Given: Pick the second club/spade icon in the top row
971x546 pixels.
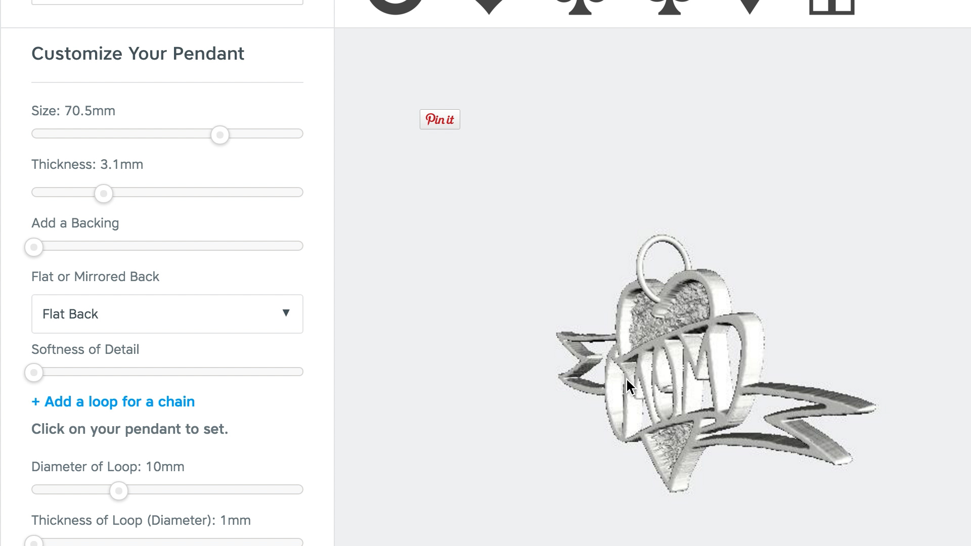Looking at the screenshot, I should pyautogui.click(x=669, y=6).
